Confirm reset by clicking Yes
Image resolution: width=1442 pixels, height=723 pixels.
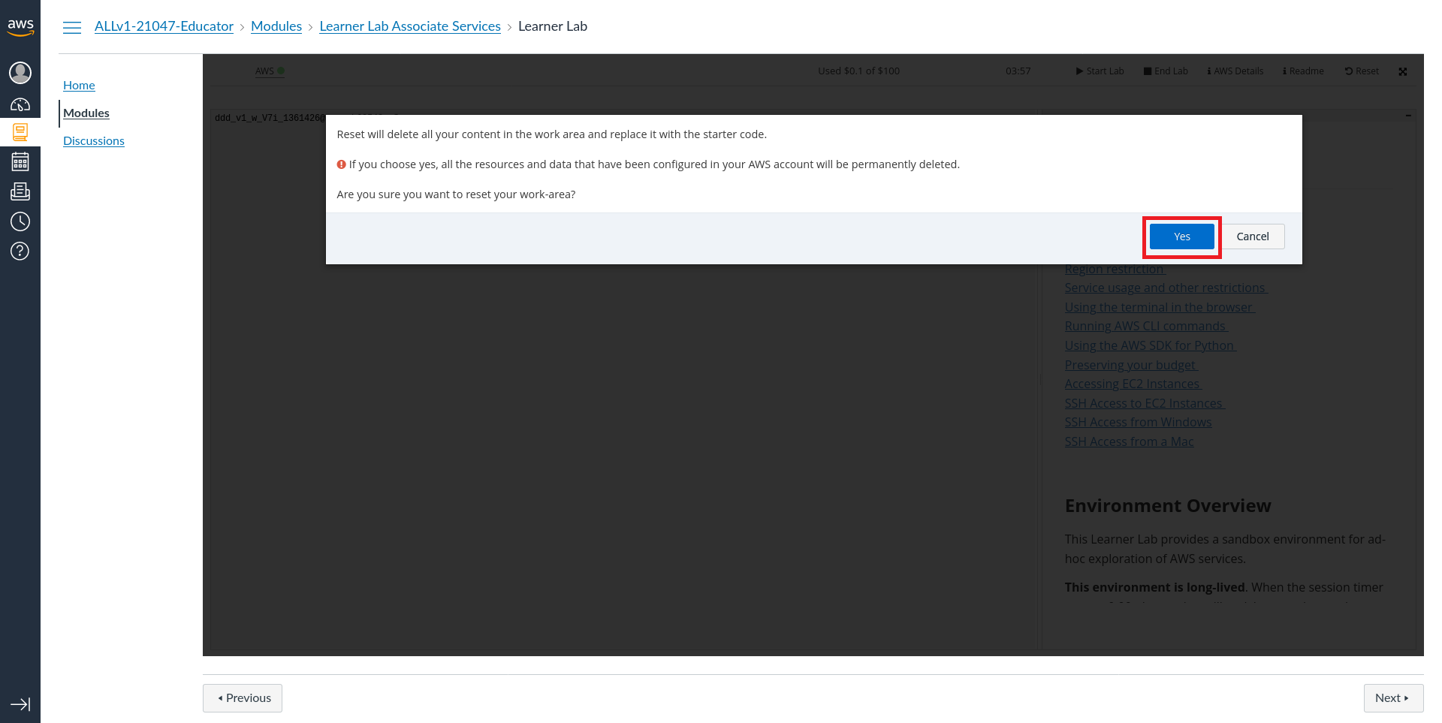pyautogui.click(x=1181, y=236)
